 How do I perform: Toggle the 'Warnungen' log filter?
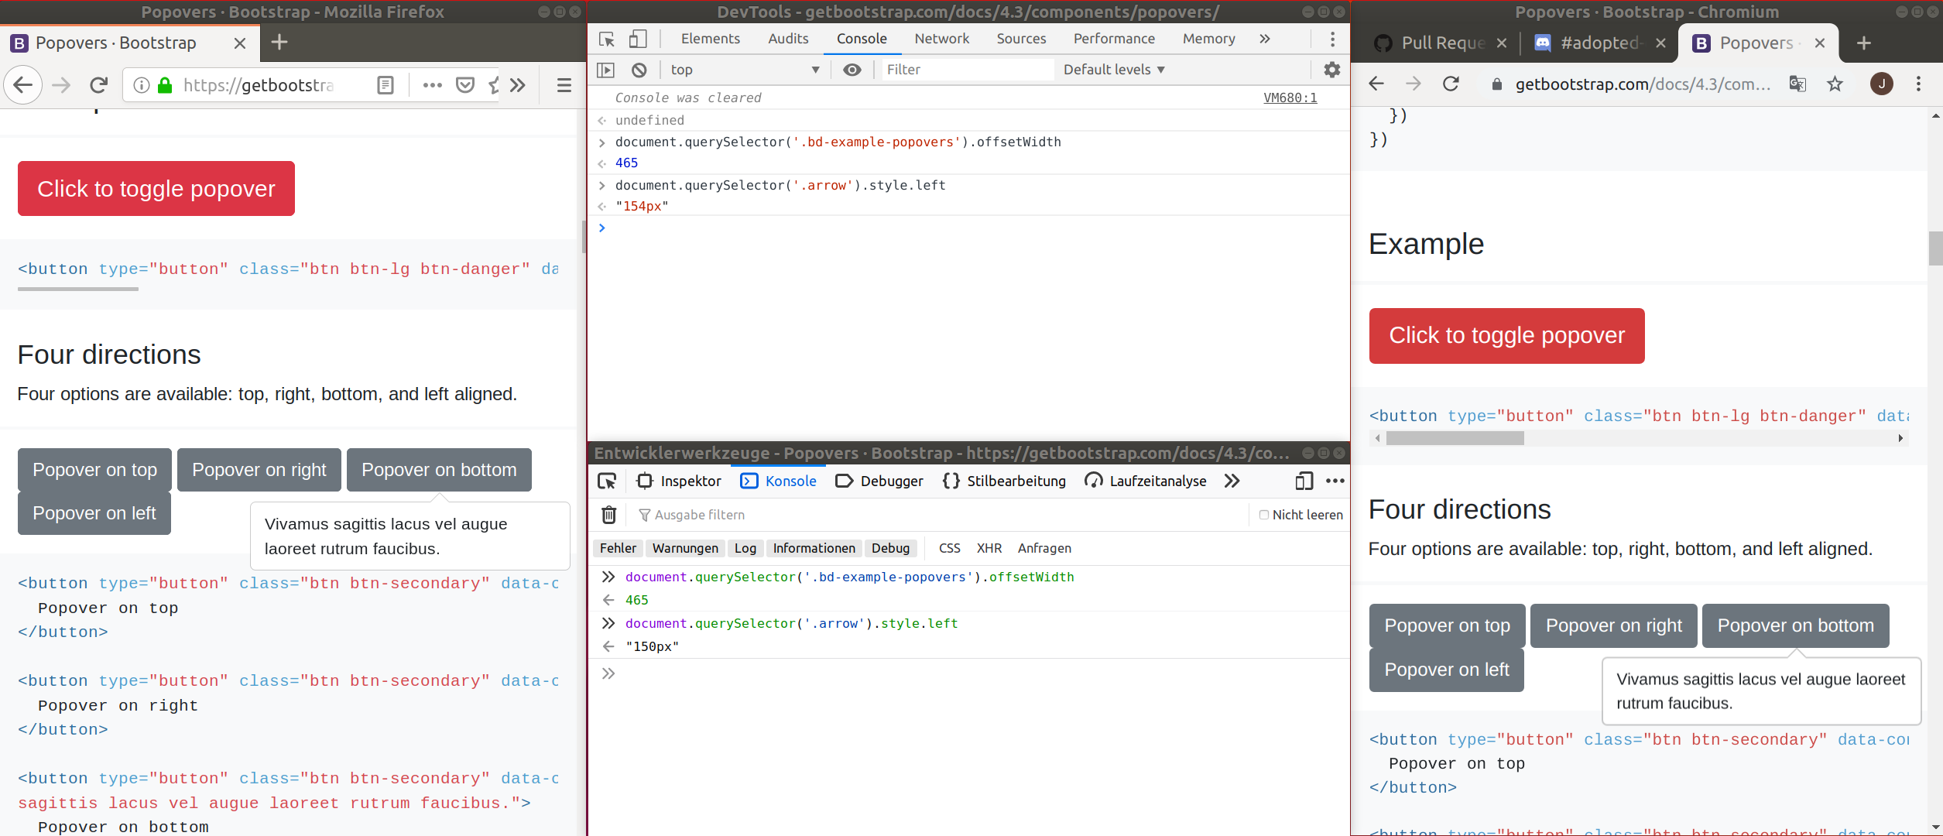pyautogui.click(x=684, y=548)
